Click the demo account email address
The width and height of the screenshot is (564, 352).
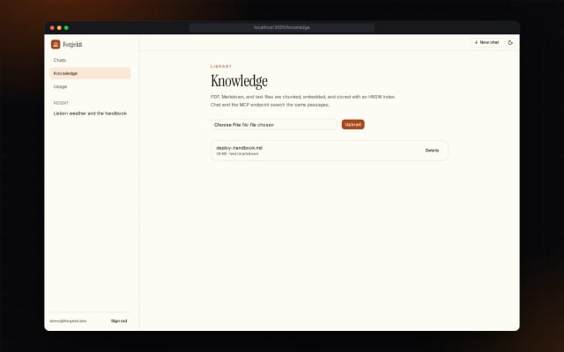68,320
